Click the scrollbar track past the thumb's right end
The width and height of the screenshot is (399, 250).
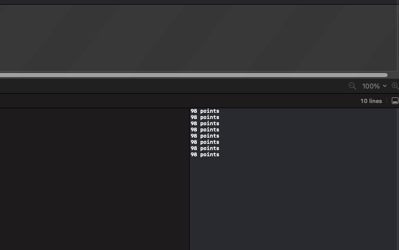click(x=393, y=75)
